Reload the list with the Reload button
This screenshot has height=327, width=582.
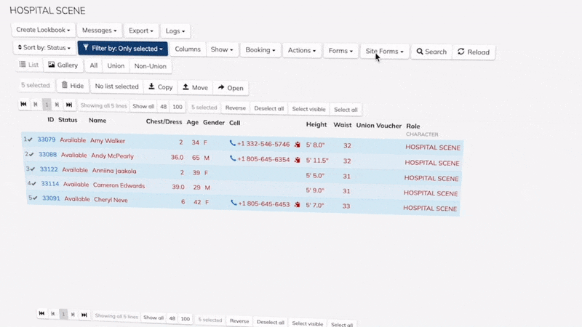point(473,52)
